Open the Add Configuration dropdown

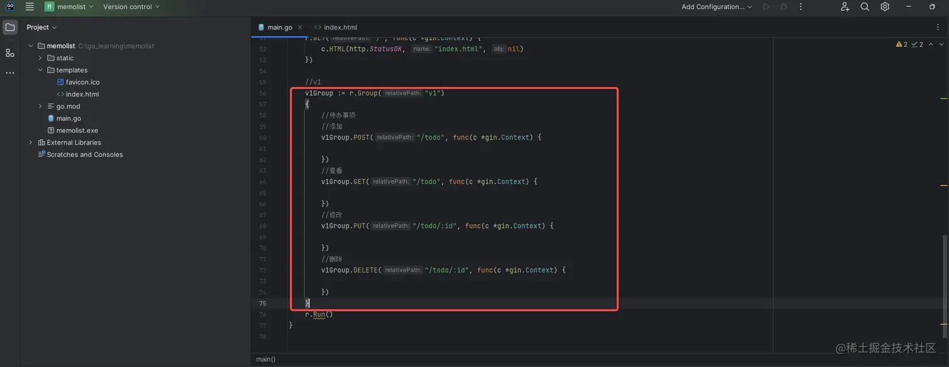pos(717,6)
